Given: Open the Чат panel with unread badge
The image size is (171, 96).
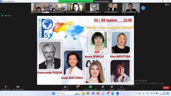Looking at the screenshot, I should (77, 88).
